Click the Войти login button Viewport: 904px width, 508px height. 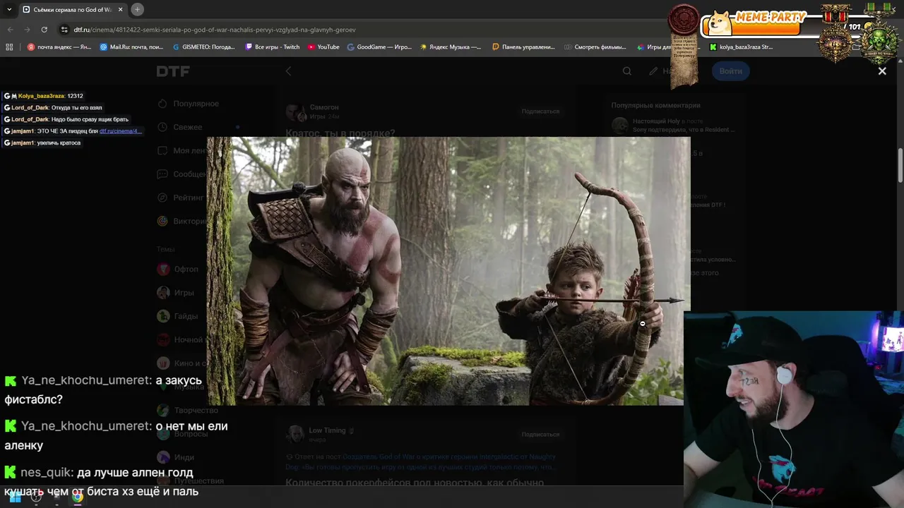pos(730,71)
